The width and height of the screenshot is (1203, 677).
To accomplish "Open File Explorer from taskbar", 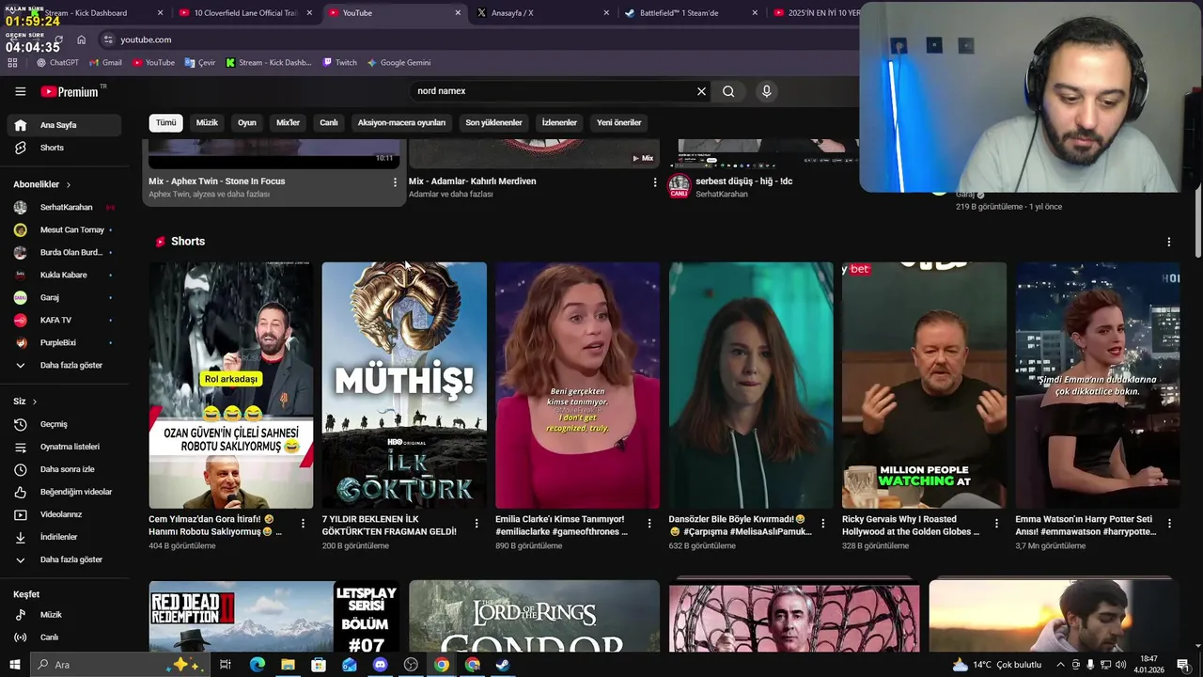I will tap(288, 665).
